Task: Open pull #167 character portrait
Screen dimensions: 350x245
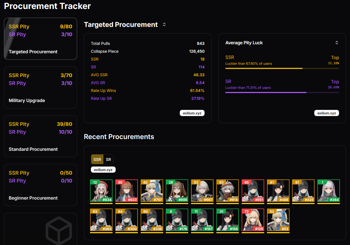Action: (202, 220)
